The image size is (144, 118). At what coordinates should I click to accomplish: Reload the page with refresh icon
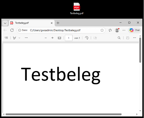point(12,30)
